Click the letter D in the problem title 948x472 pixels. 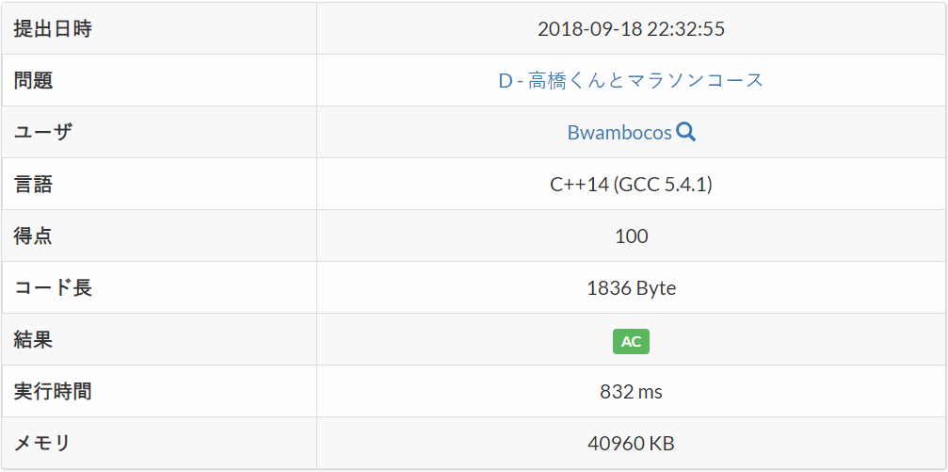[505, 81]
